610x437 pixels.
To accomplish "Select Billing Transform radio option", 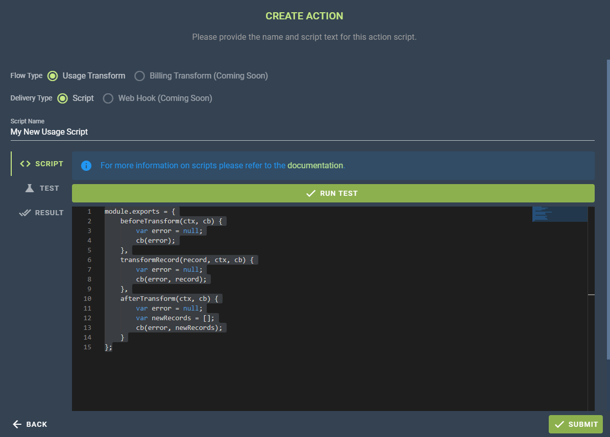I will [139, 76].
